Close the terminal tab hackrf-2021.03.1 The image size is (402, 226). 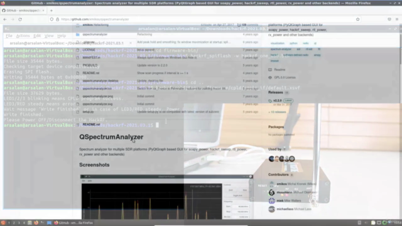point(131,43)
